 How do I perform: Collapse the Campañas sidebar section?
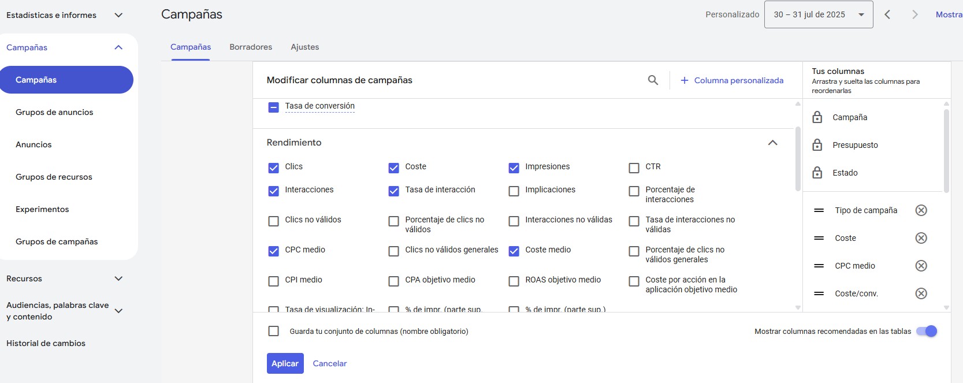click(x=118, y=47)
